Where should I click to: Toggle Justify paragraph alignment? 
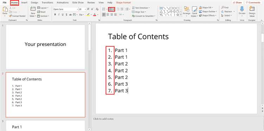point(115,15)
